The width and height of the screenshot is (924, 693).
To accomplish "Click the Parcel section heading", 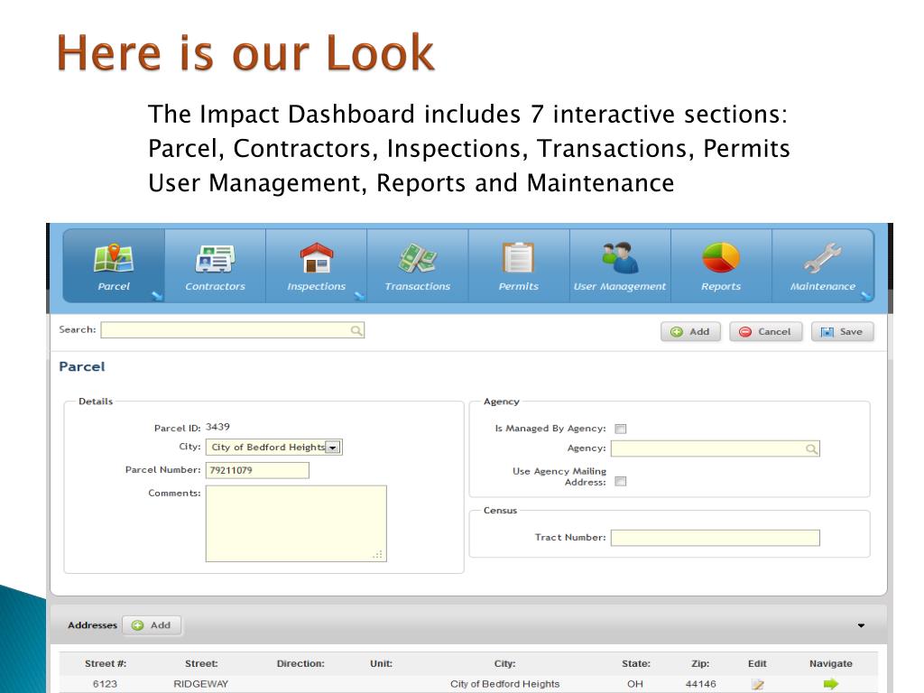I will coord(82,366).
